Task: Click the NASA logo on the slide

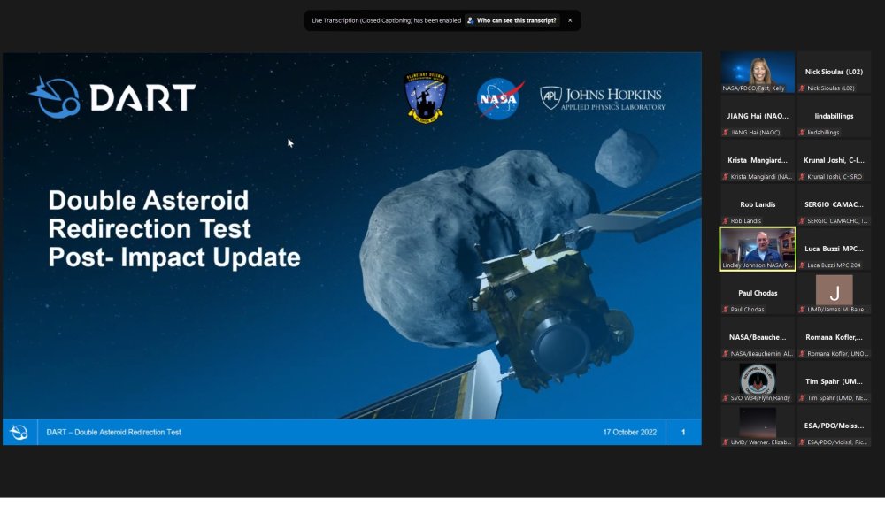Action: pos(500,97)
